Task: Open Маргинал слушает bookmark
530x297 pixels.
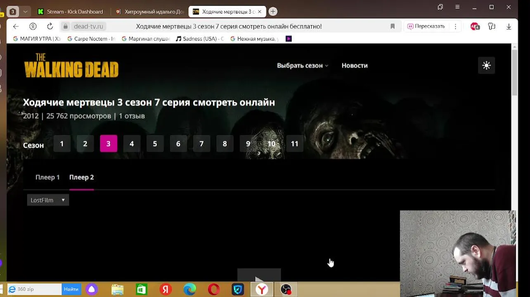Action: [145, 39]
